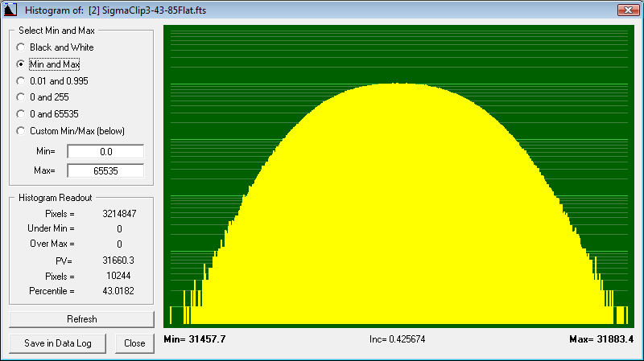This screenshot has width=644, height=361.
Task: Click the Inc= 0.425674 label below histogram
Action: pos(397,339)
